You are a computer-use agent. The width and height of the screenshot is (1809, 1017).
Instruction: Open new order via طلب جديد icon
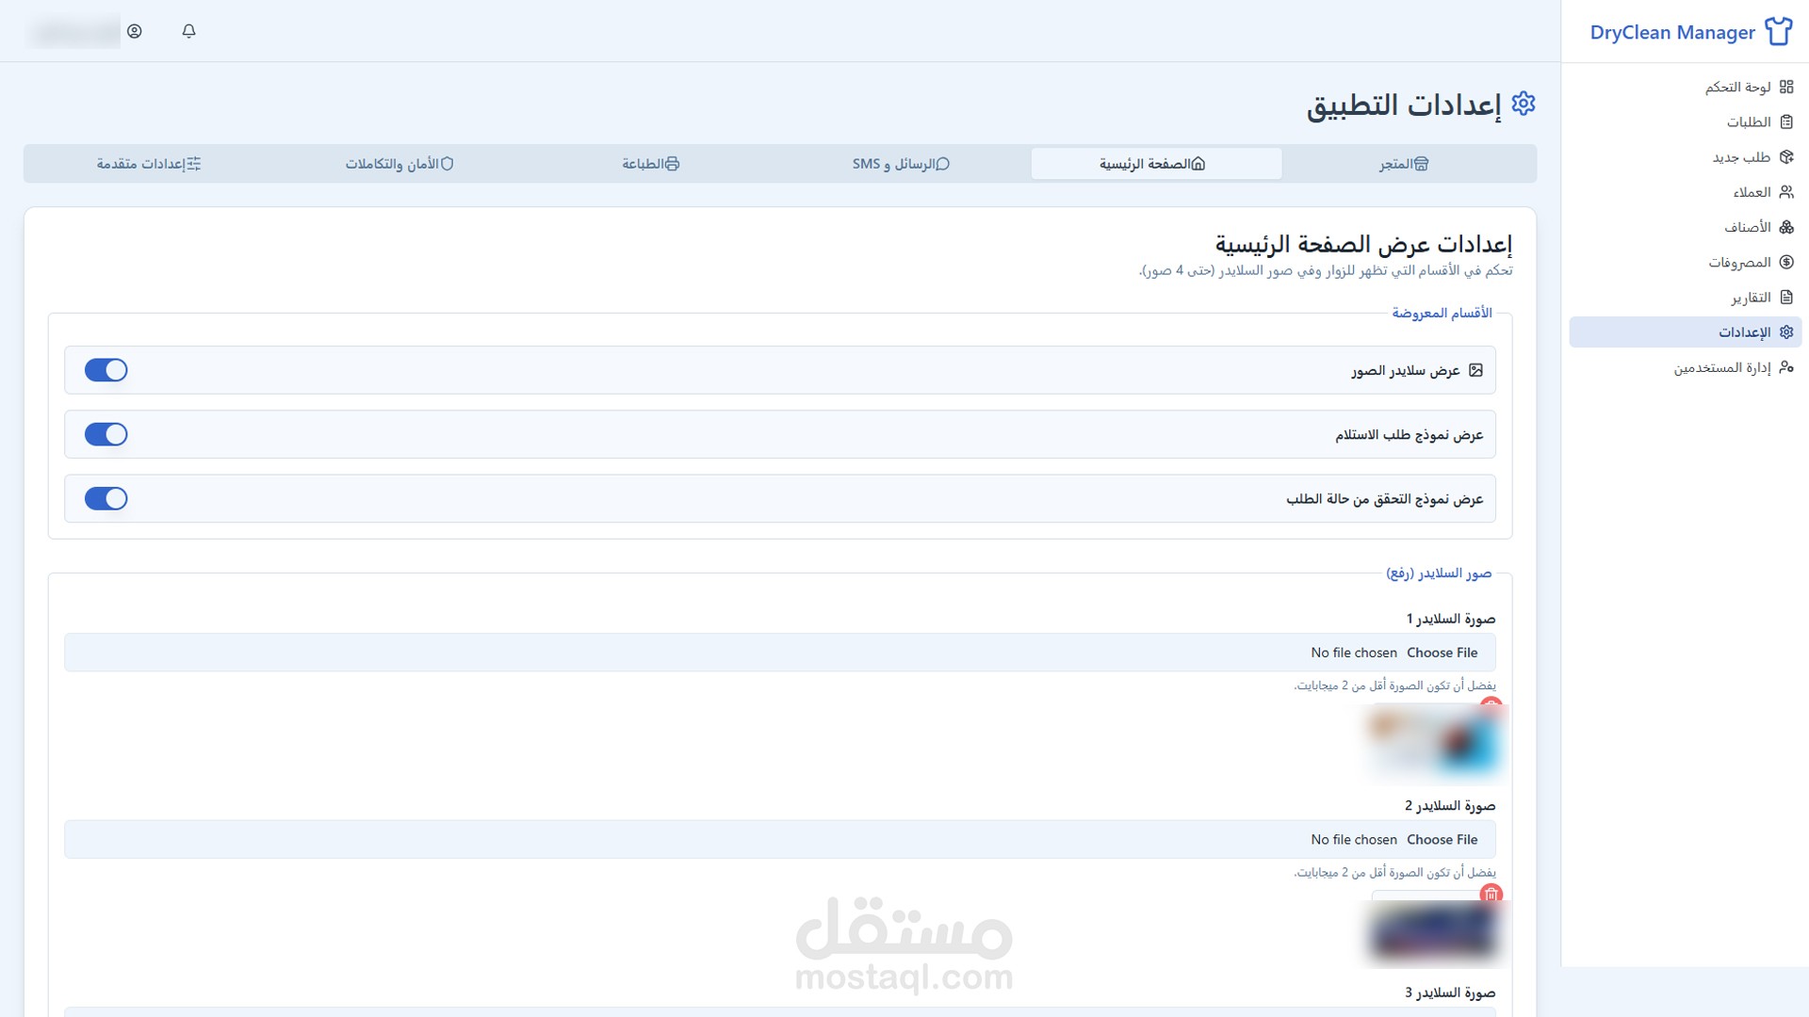(1785, 157)
